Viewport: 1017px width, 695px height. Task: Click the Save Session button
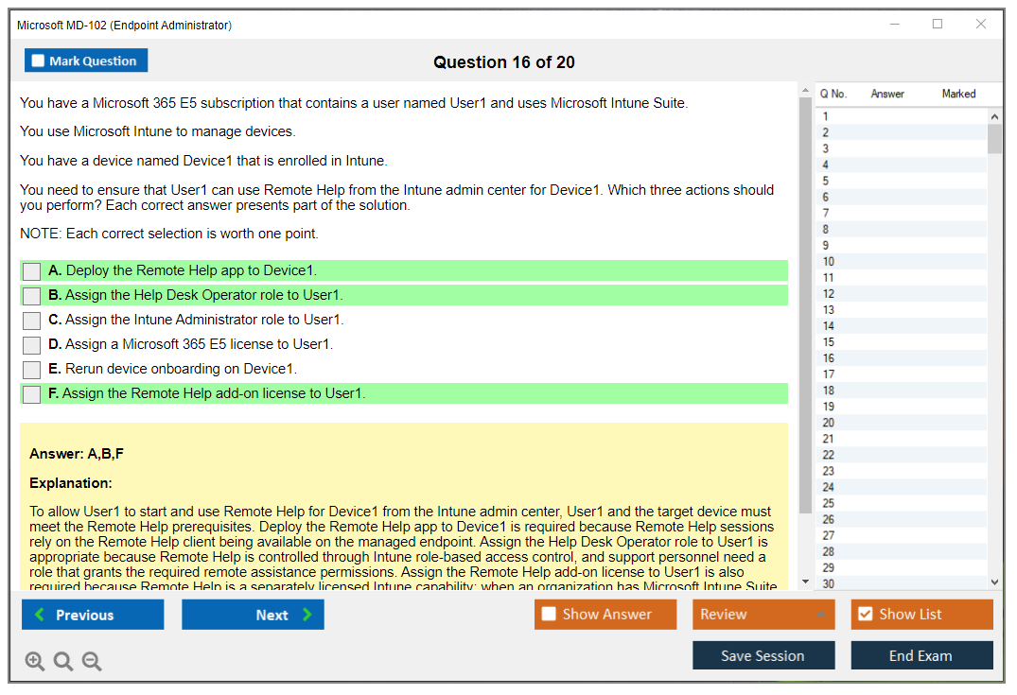coord(763,655)
